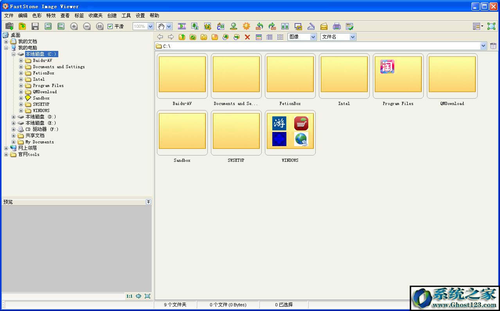The height and width of the screenshot is (311, 500).
Task: Click the printer icon
Action: coord(336,26)
